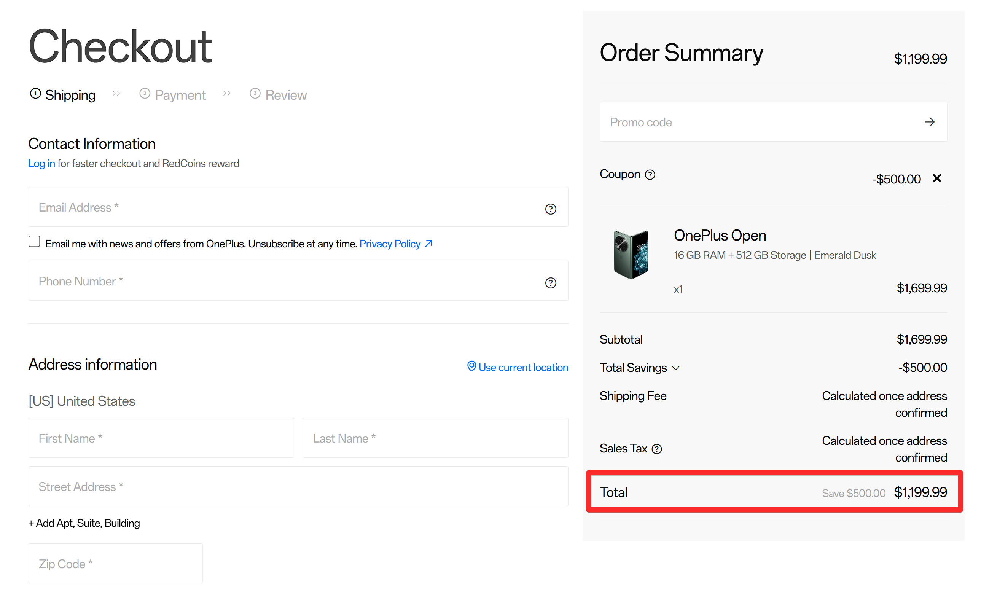981x591 pixels.
Task: Click step 1 circle icon for Shipping
Action: click(35, 94)
